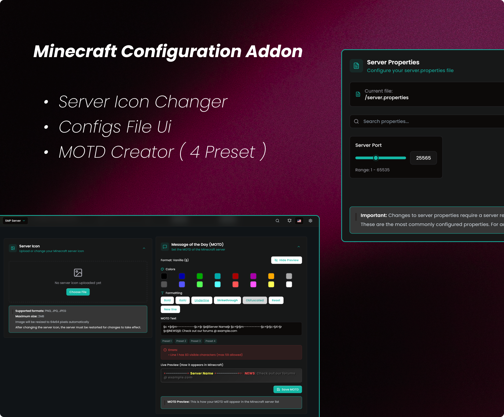The height and width of the screenshot is (417, 504).
Task: Click Save MOTD button
Action: [x=287, y=389]
